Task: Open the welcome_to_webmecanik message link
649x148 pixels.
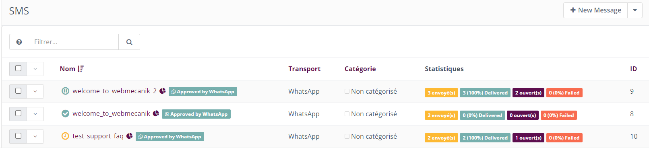Action: (111, 113)
